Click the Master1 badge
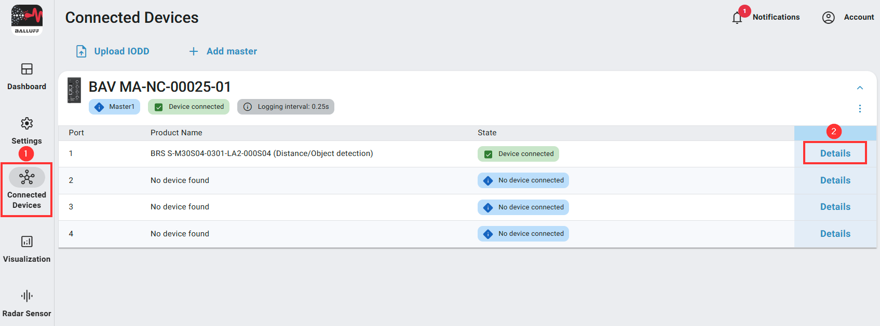 click(114, 107)
